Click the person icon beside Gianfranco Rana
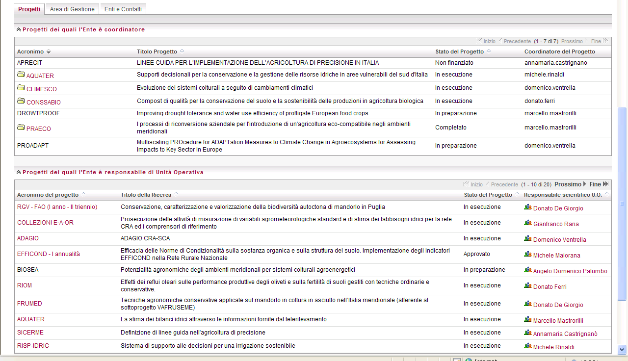 (528, 223)
